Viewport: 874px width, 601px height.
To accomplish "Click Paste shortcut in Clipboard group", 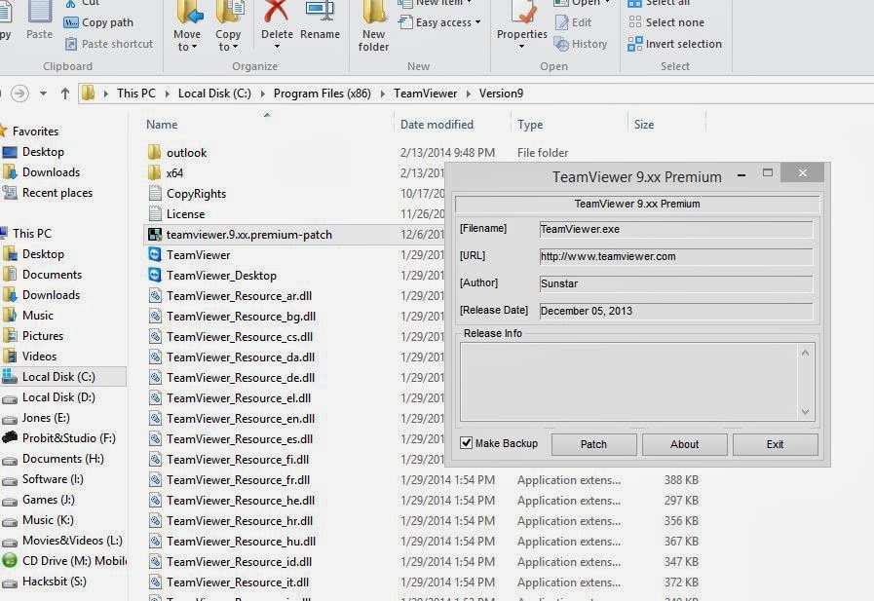I will click(x=109, y=44).
